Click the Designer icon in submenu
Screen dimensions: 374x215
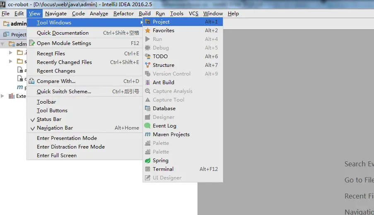pos(147,117)
